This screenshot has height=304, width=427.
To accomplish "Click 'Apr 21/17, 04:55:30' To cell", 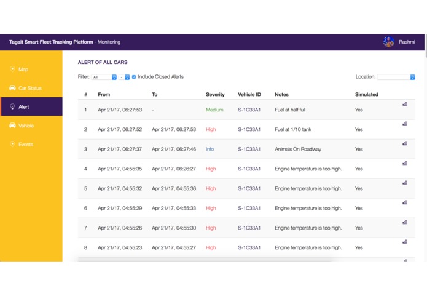I will tap(174, 228).
